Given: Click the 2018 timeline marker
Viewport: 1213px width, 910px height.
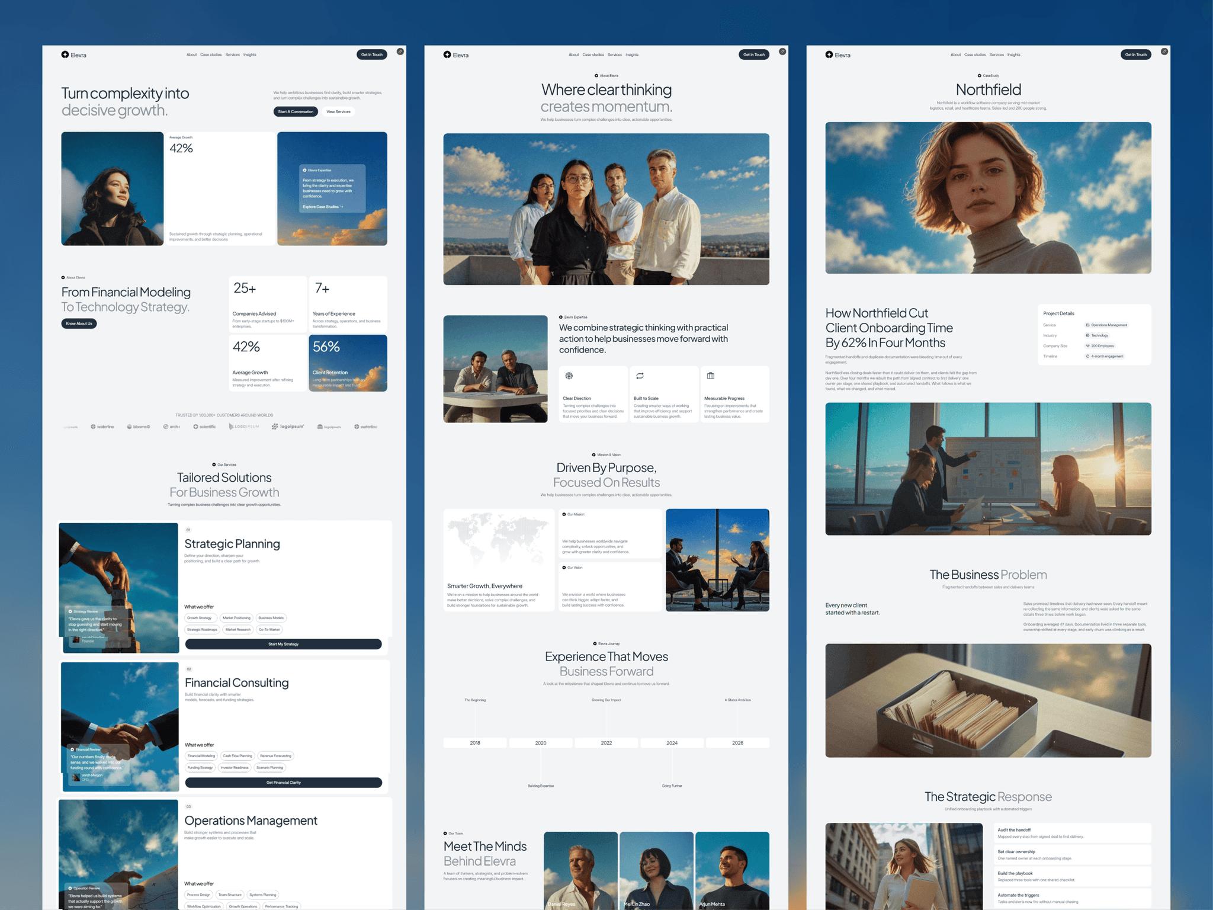Looking at the screenshot, I should [475, 743].
